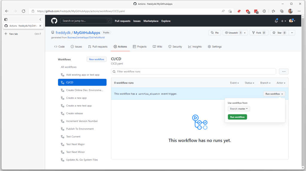Click the Pin repository button
The image size is (306, 171).
pos(215,33)
